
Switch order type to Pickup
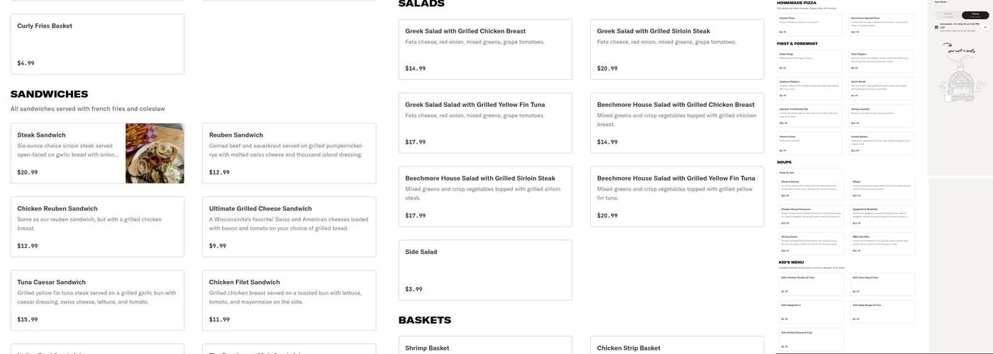(x=975, y=15)
